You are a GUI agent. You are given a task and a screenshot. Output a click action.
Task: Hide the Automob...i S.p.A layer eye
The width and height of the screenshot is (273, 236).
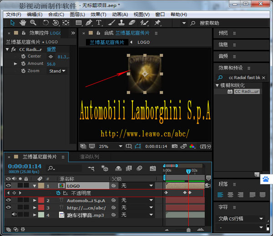(x=8, y=200)
